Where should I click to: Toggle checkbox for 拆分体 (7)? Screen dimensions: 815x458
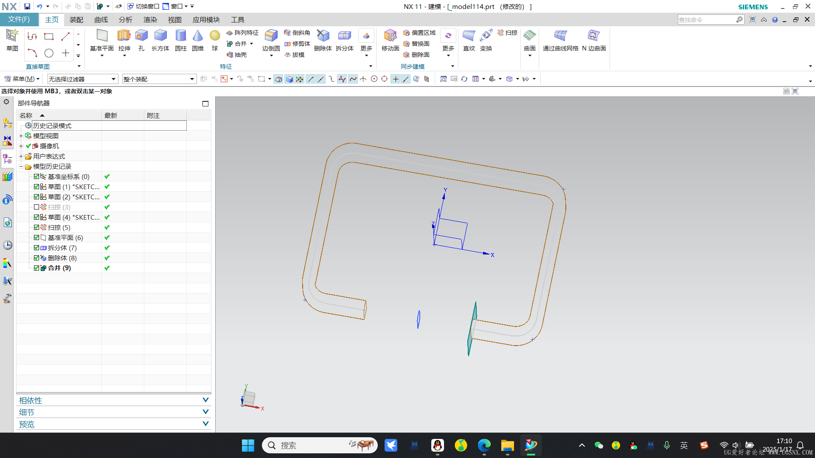point(37,248)
